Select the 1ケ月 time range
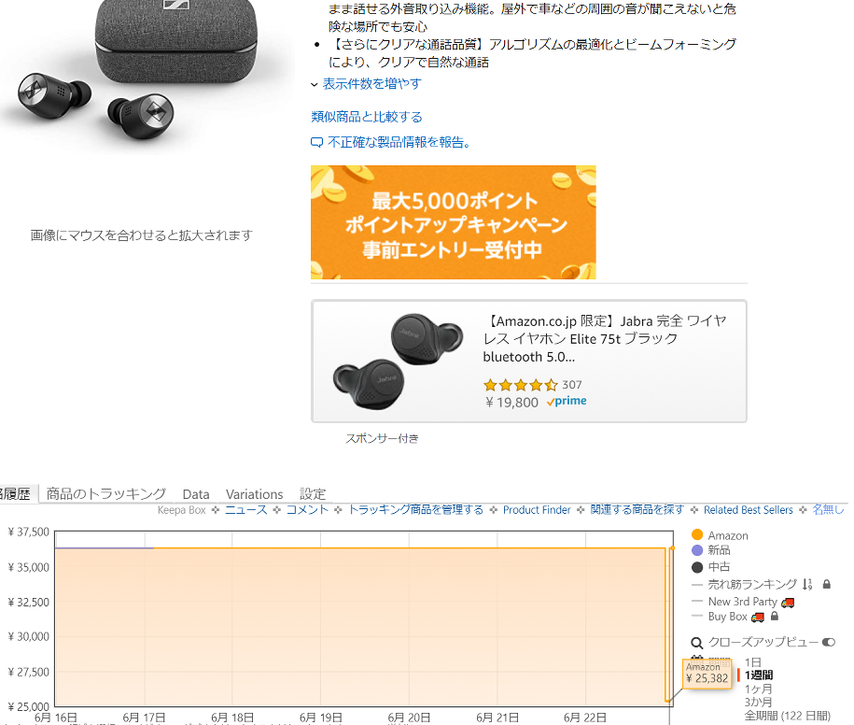 [x=758, y=689]
